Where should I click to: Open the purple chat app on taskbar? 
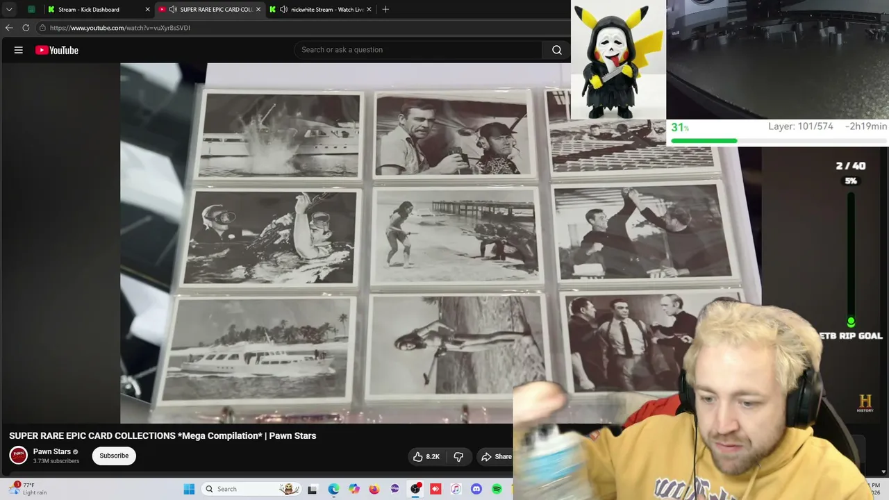[395, 489]
